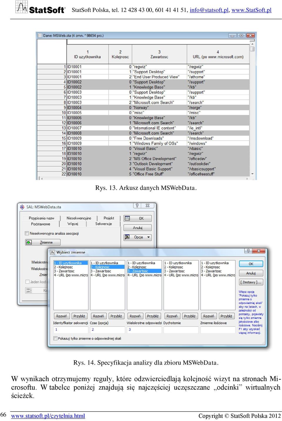Minimize the Dane: MSWeb.sta data window
Viewport: 282px width, 421px height.
[233, 36]
